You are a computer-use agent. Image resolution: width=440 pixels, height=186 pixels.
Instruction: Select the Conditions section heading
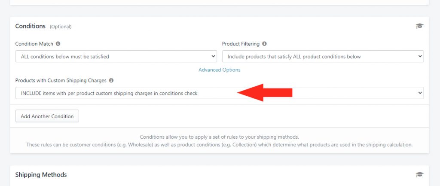pos(31,26)
